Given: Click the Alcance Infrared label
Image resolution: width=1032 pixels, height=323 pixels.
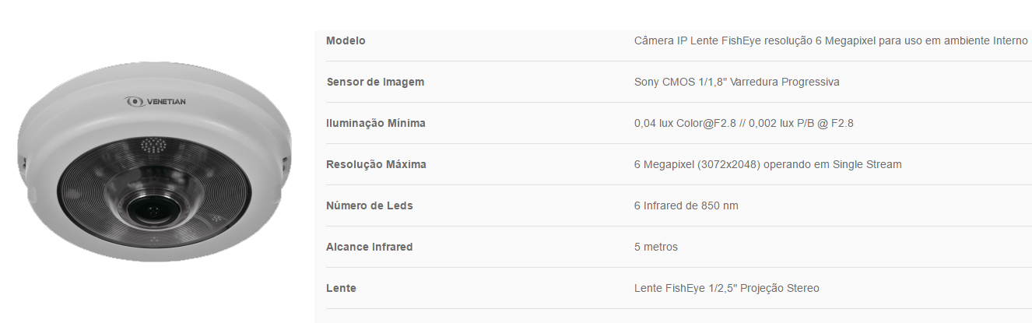Looking at the screenshot, I should 370,247.
